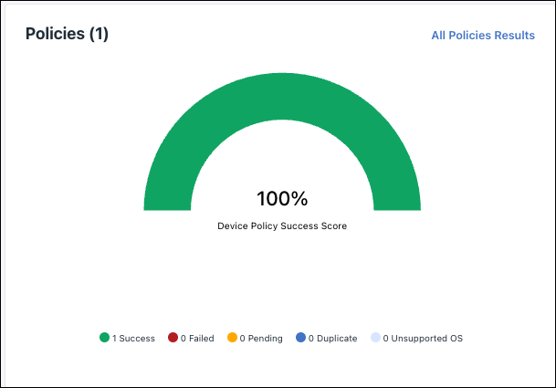Click the orange Pending legend dot

[x=232, y=337]
